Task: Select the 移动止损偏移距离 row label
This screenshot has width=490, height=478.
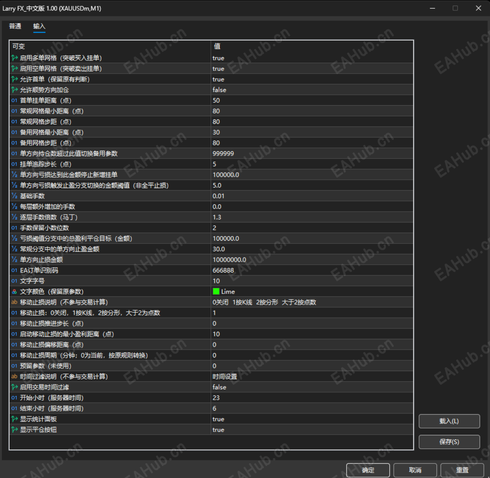Action: click(51, 344)
